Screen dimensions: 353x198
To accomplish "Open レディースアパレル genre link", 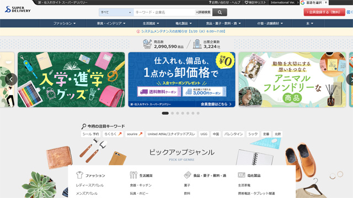I will (x=90, y=185).
